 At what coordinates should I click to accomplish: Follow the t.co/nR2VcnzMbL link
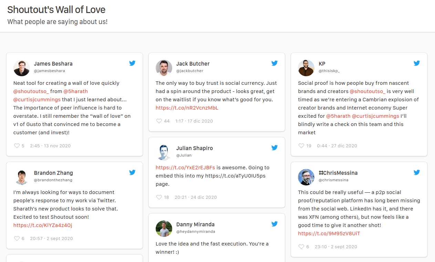pyautogui.click(x=187, y=108)
